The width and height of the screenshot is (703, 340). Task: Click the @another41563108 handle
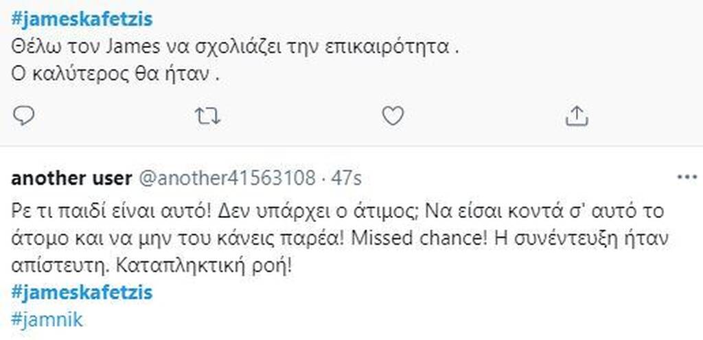coord(227,178)
